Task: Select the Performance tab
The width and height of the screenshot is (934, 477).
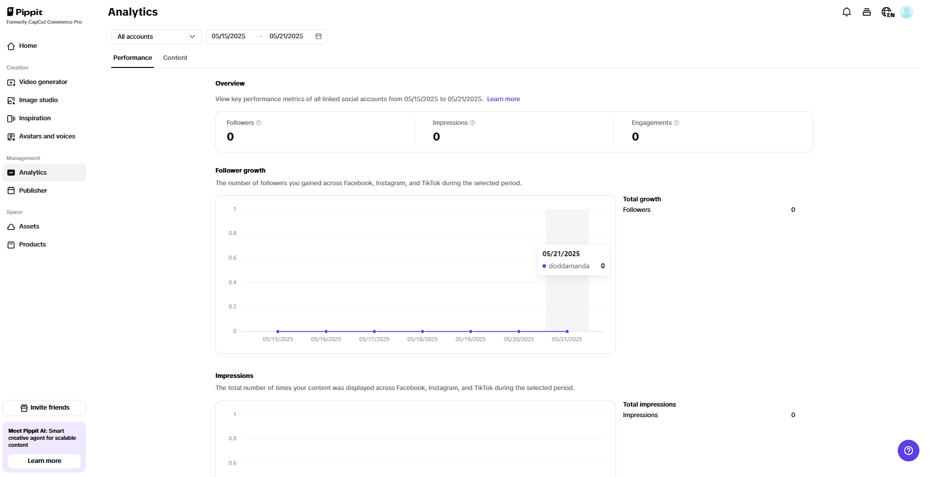Action: tap(132, 57)
